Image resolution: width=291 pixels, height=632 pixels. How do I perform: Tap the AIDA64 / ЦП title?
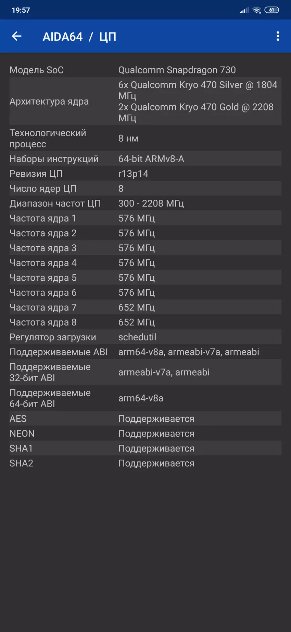[x=79, y=37]
